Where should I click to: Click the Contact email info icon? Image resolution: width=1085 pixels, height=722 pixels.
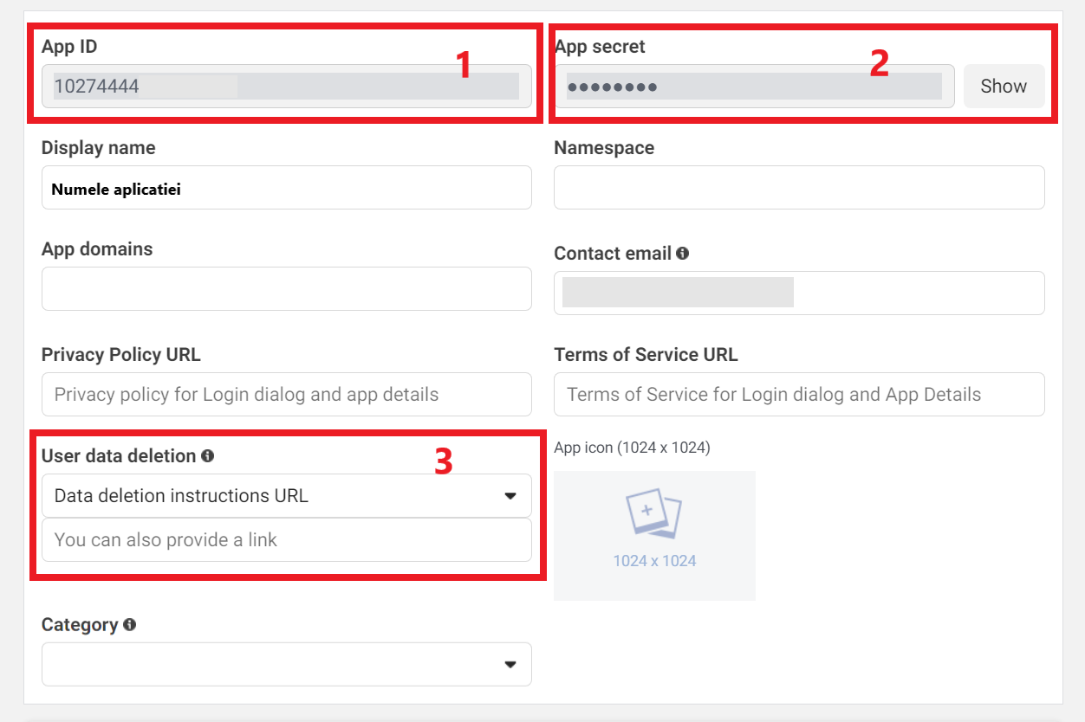click(x=683, y=254)
